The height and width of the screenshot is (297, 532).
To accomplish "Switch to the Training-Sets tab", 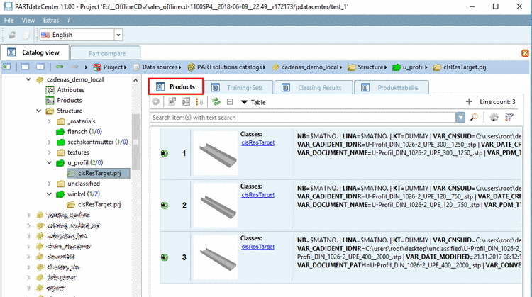I will [238, 88].
